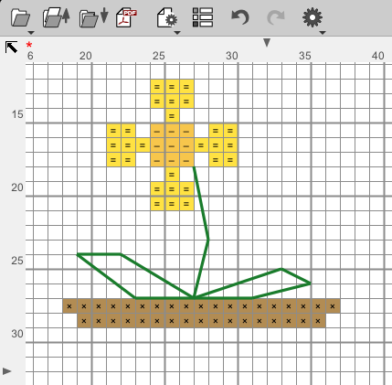Expand the dropdown under file settings icon
Image resolution: width=392 pixels, height=385 pixels.
177,33
